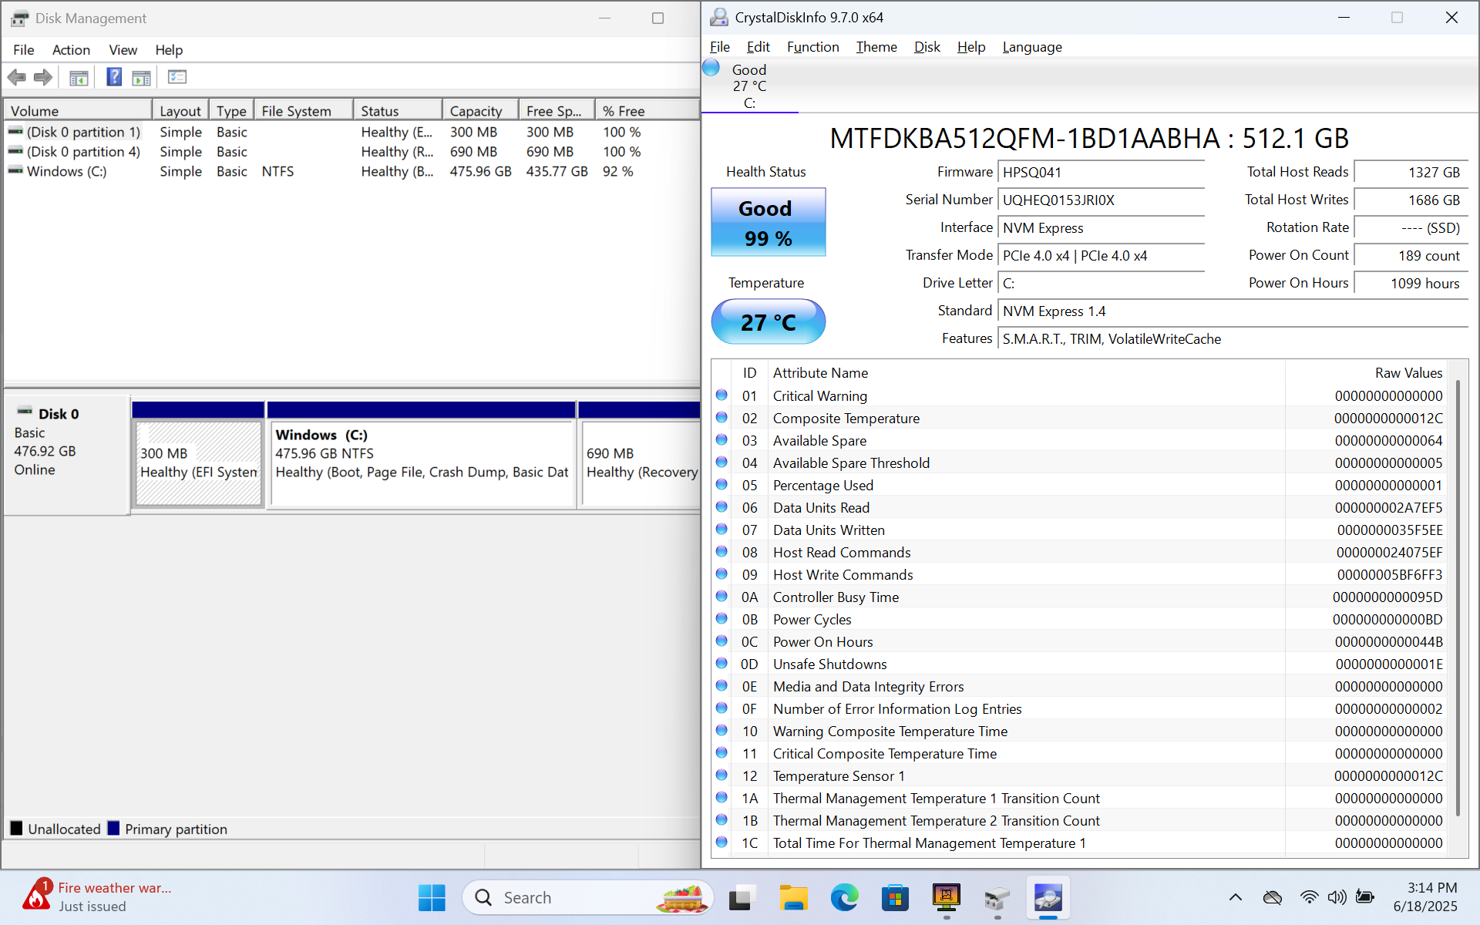The width and height of the screenshot is (1480, 925).
Task: Show hidden system tray icons chevron
Action: pos(1235,897)
